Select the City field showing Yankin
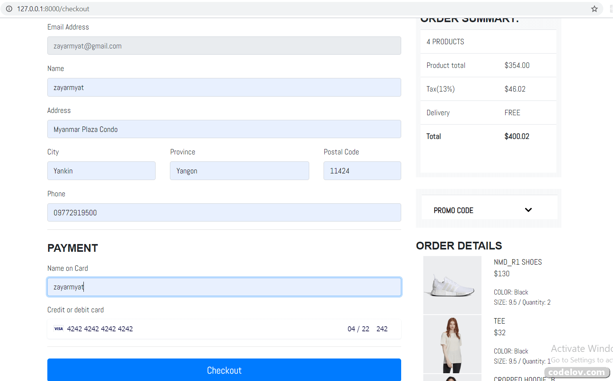Viewport: 613px width, 381px height. [101, 171]
